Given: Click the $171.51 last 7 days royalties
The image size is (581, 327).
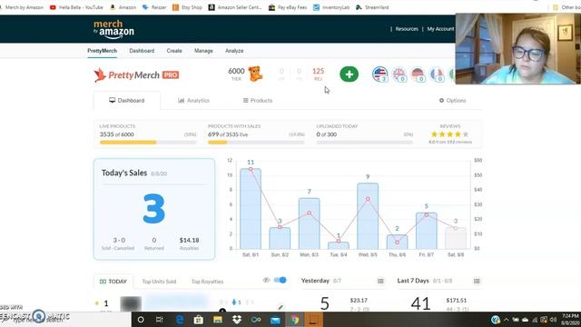Looking at the screenshot, I should click(456, 301).
